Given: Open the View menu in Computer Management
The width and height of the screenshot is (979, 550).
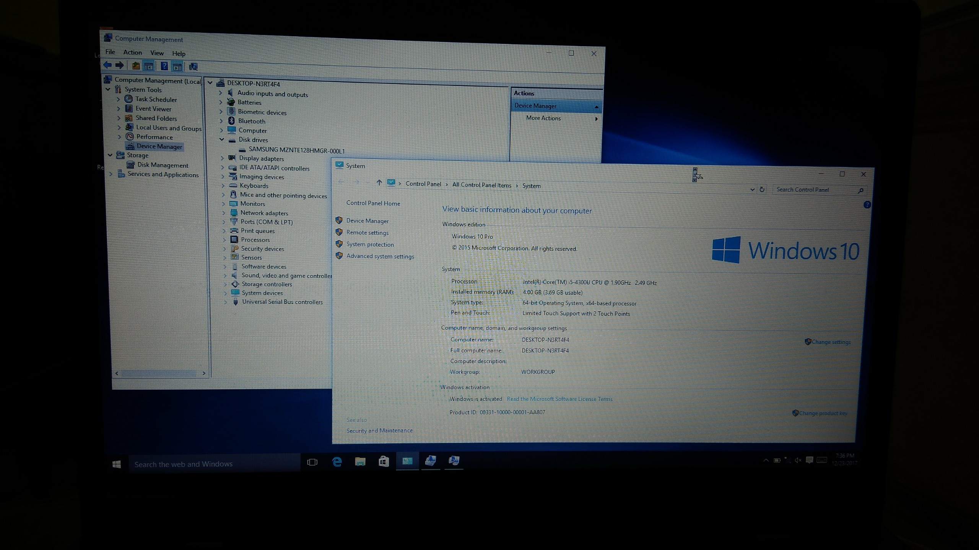Looking at the screenshot, I should pyautogui.click(x=157, y=53).
